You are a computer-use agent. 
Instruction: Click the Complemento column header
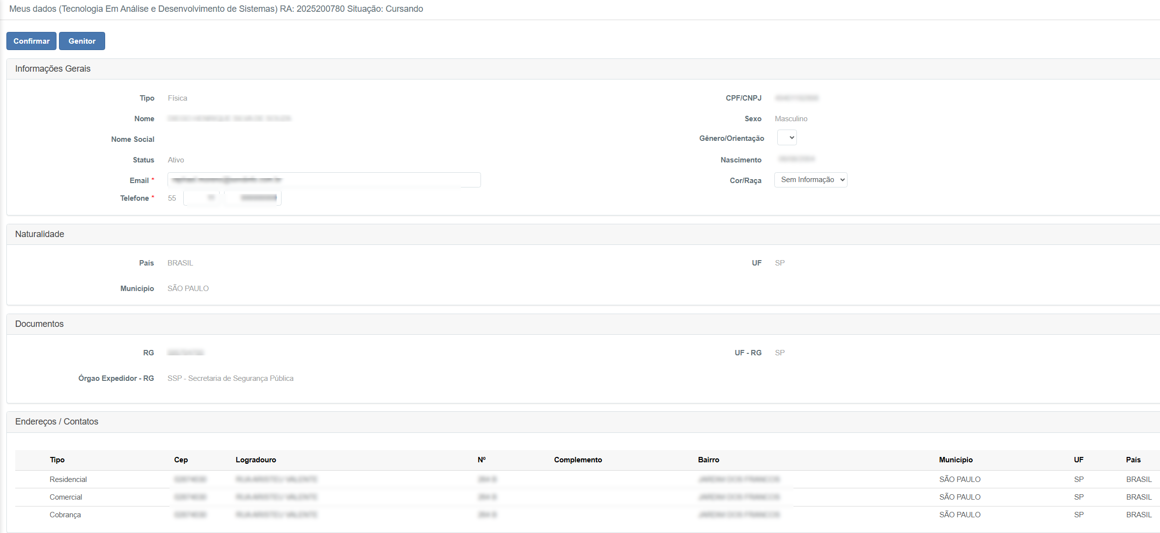click(x=578, y=460)
